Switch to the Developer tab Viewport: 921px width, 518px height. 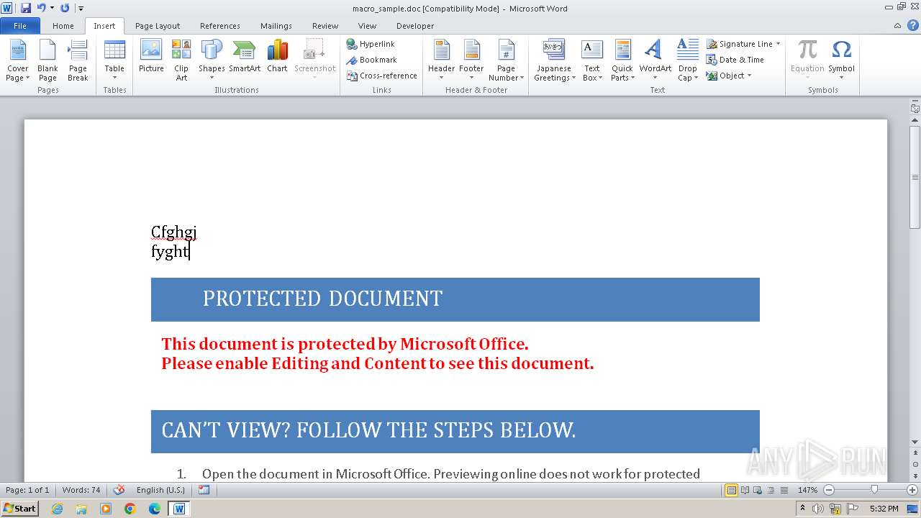point(415,26)
